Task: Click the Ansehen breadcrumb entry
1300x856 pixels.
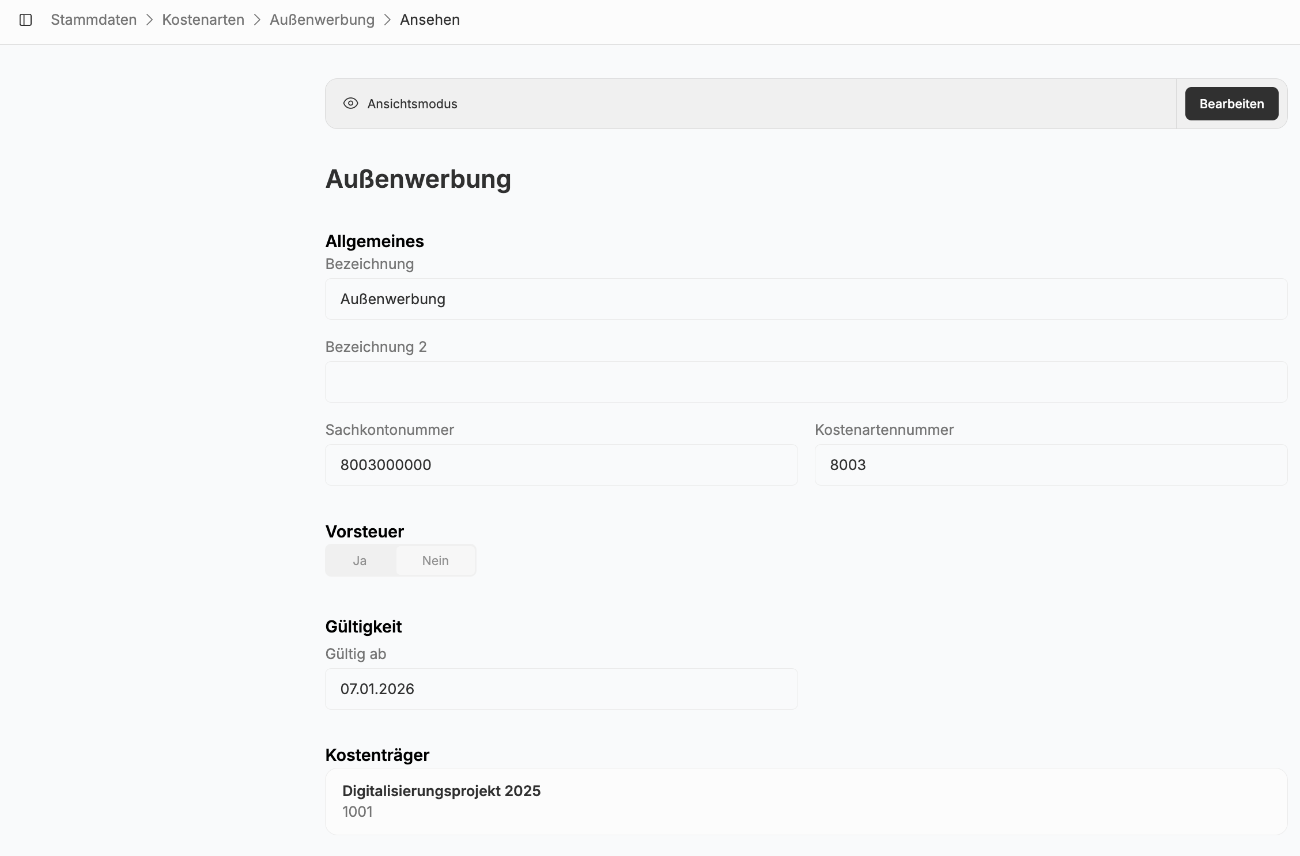Action: [430, 20]
